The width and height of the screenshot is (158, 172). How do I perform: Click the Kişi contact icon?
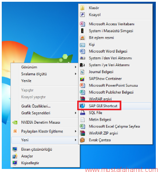pos(82,45)
